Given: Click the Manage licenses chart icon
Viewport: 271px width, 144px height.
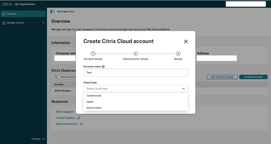Looking at the screenshot, I should (4, 23).
